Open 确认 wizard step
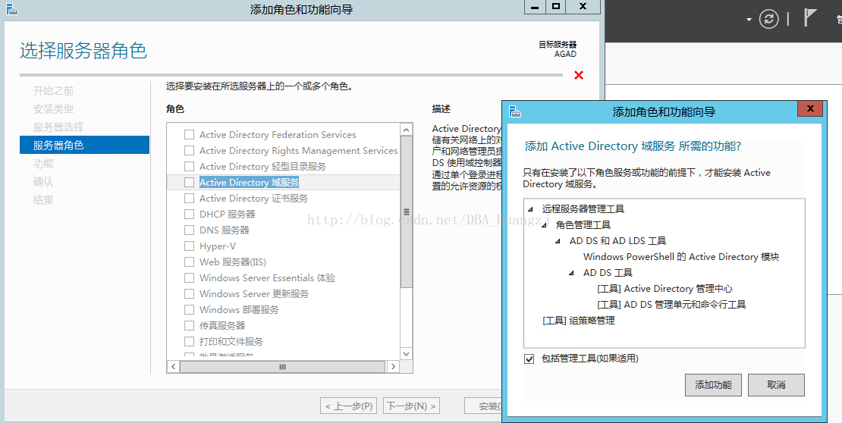842x423 pixels. 43,181
